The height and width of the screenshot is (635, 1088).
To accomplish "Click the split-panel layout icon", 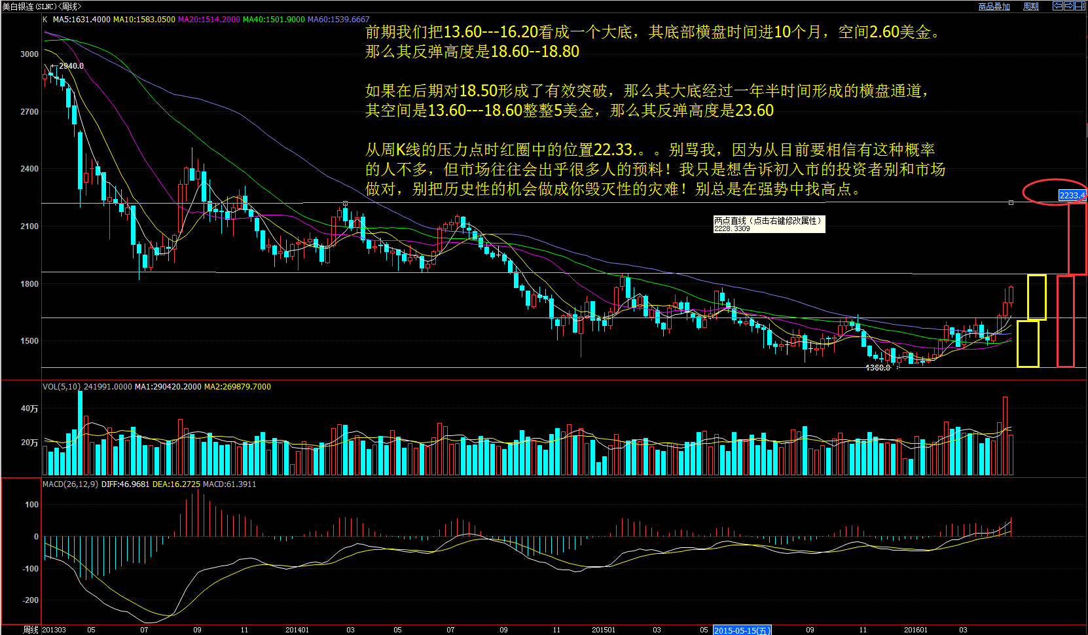I will click(x=1079, y=6).
